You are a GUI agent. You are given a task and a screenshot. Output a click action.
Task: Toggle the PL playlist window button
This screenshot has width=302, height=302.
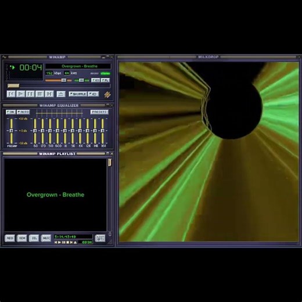click(x=106, y=80)
